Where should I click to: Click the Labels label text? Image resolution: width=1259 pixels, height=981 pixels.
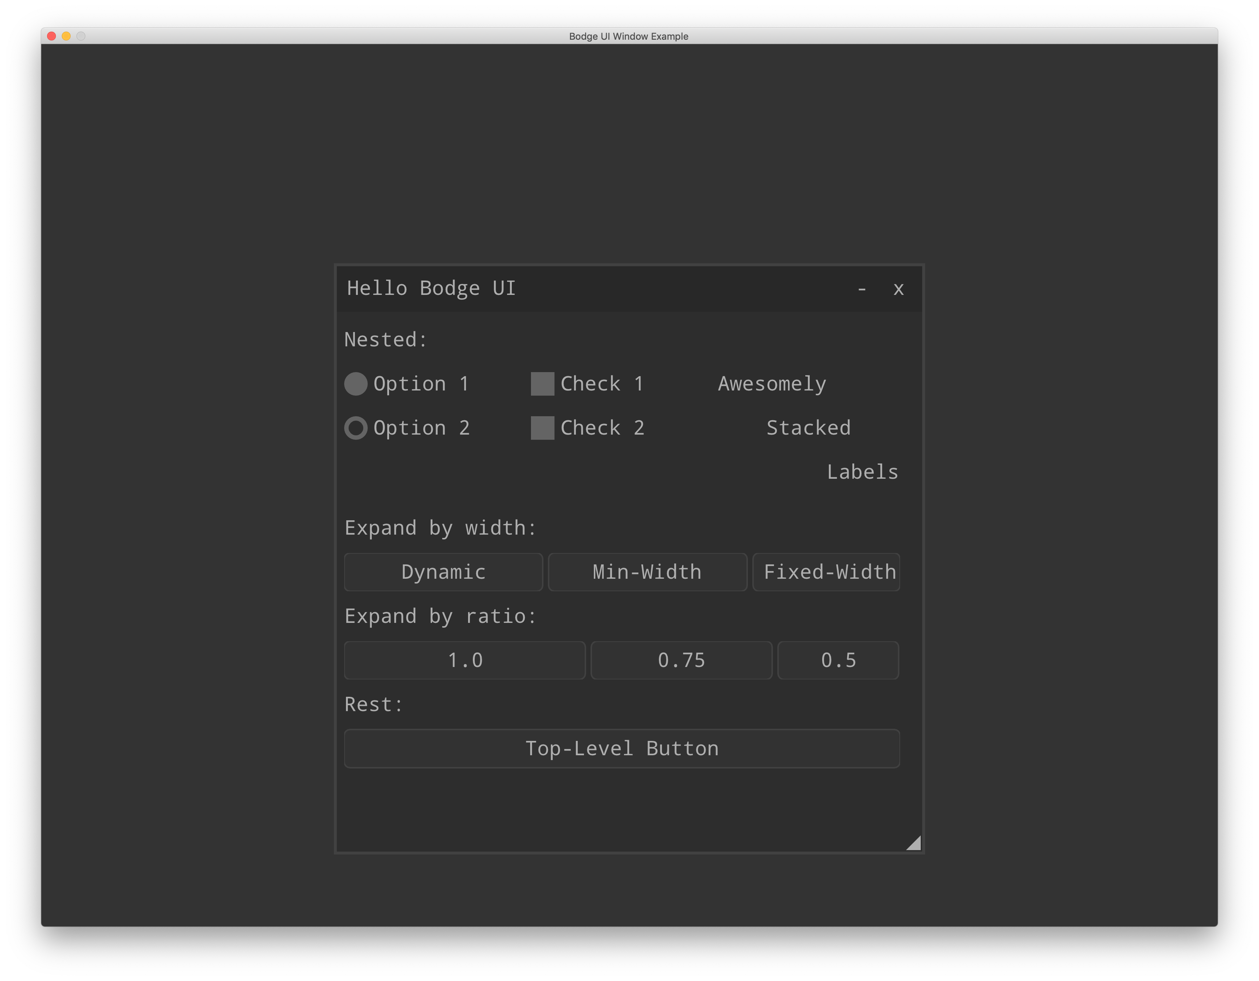click(x=862, y=472)
